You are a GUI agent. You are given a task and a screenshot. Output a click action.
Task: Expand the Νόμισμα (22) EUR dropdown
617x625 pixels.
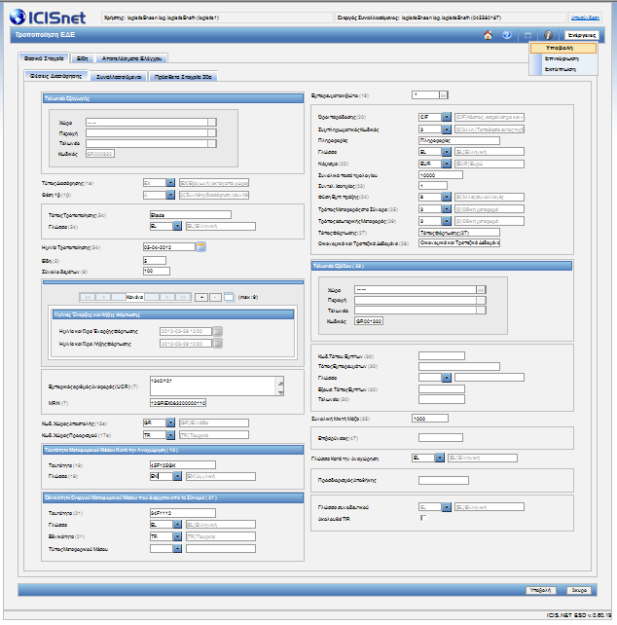[447, 164]
